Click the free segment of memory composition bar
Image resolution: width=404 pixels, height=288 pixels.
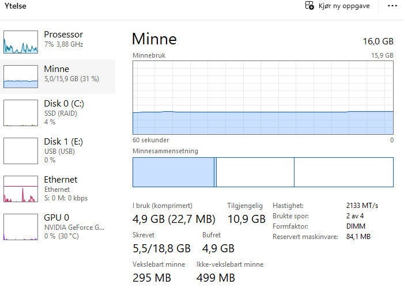coord(343,172)
